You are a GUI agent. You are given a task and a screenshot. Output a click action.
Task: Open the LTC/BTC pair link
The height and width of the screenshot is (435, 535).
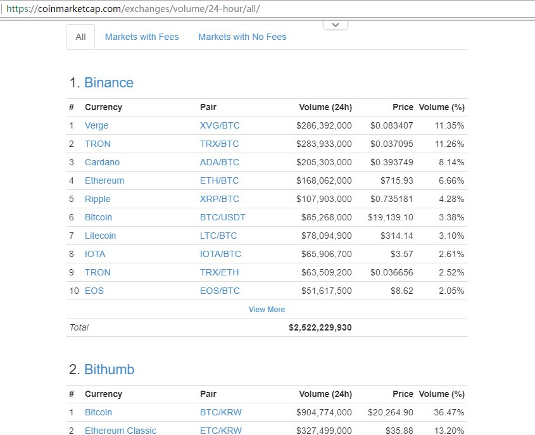(218, 236)
